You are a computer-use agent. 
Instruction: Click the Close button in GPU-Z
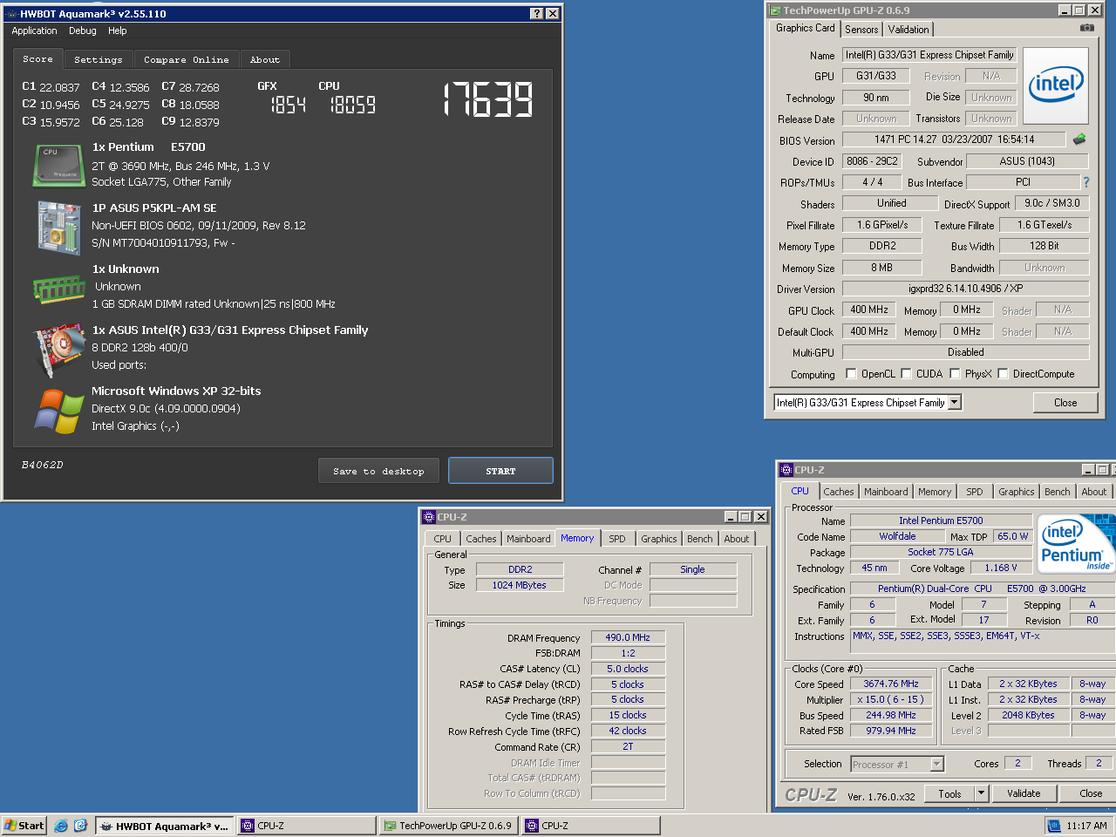[1065, 402]
